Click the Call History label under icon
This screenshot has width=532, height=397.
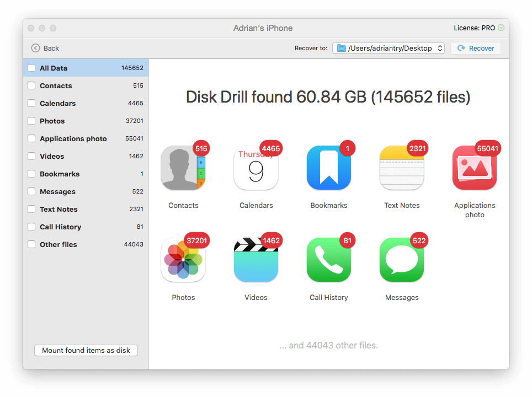pos(329,297)
